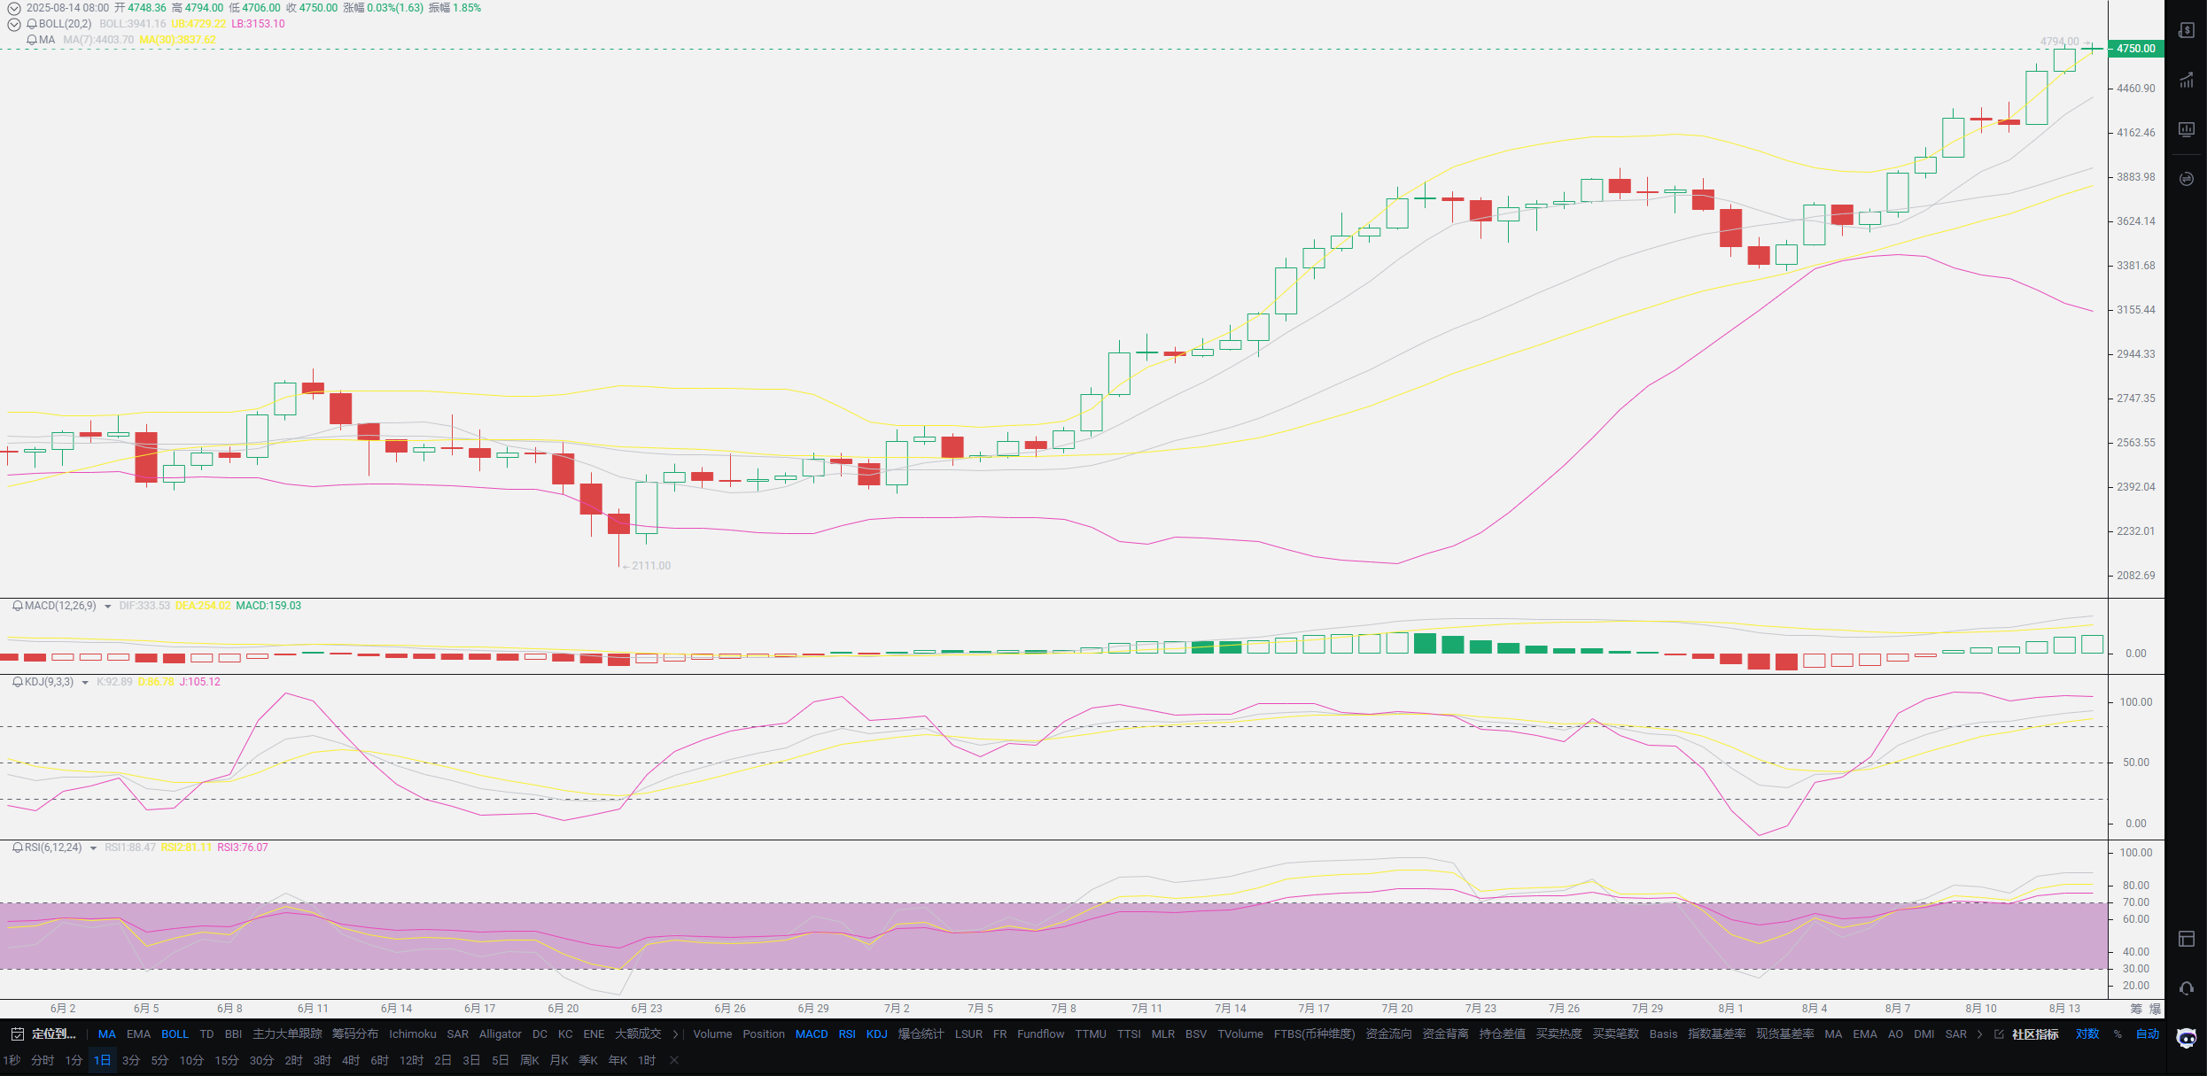Toggle the BOLL main indicator

[175, 1034]
